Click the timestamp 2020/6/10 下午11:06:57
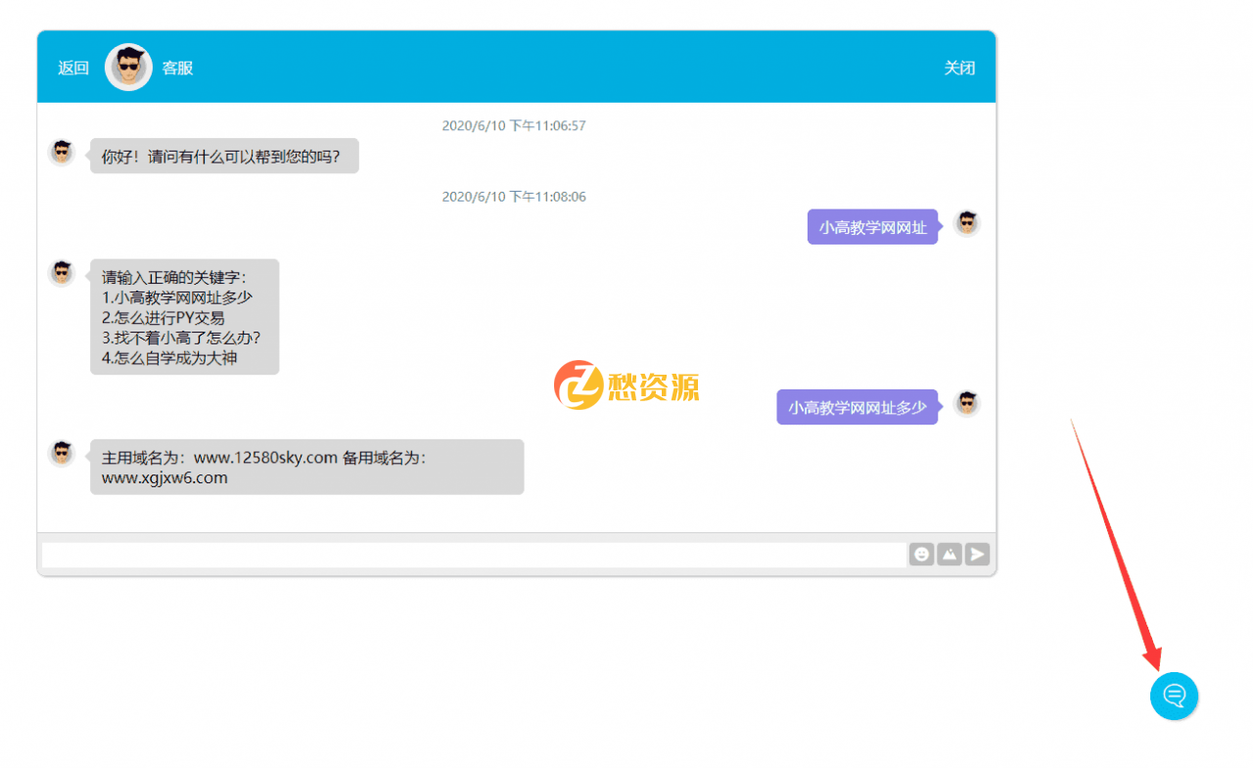The image size is (1253, 768). [x=514, y=125]
